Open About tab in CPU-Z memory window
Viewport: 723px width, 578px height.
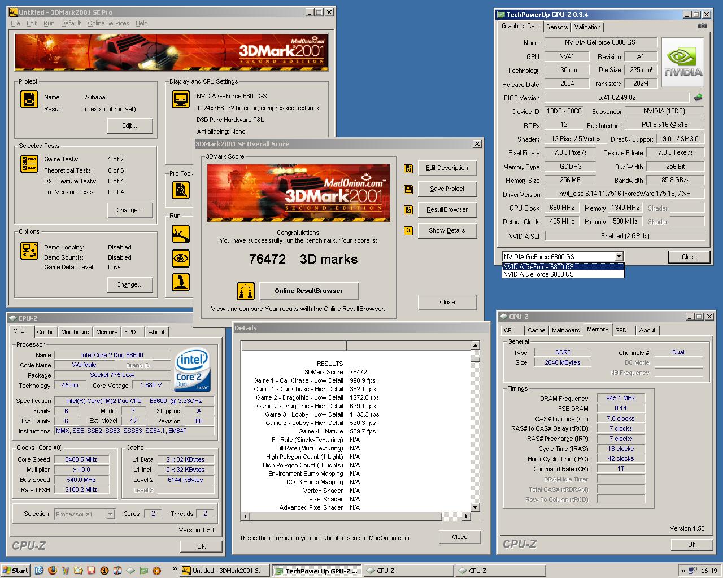point(647,331)
